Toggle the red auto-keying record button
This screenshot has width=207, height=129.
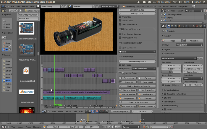(144, 127)
